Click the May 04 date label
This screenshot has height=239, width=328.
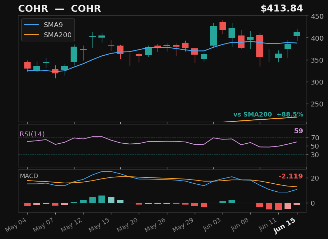point(16,225)
